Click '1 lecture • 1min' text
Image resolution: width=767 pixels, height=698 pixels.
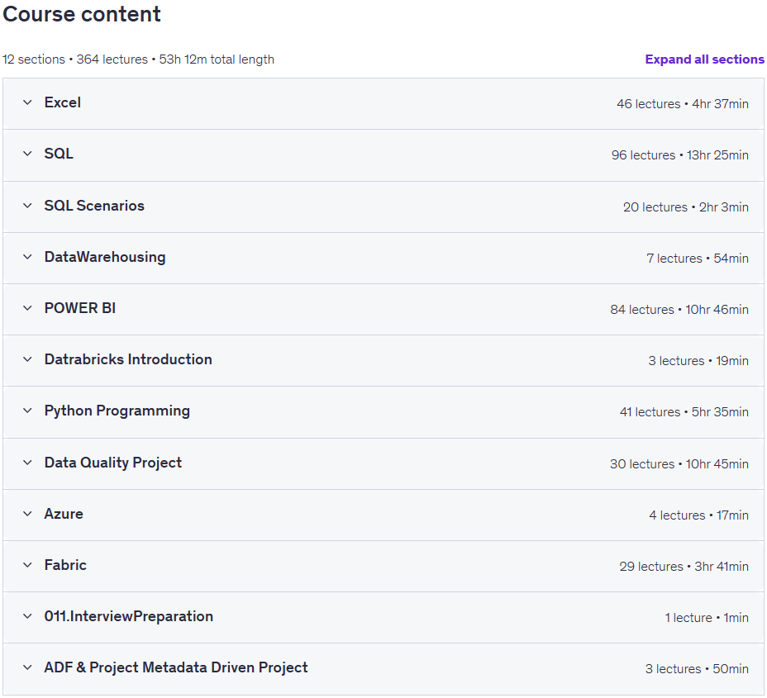(x=707, y=619)
